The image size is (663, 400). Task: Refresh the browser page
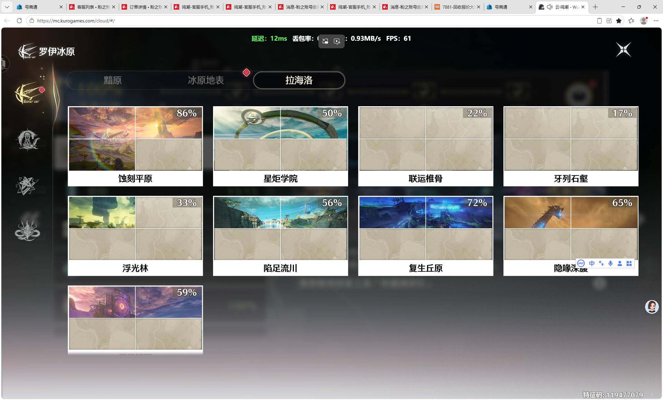[19, 21]
